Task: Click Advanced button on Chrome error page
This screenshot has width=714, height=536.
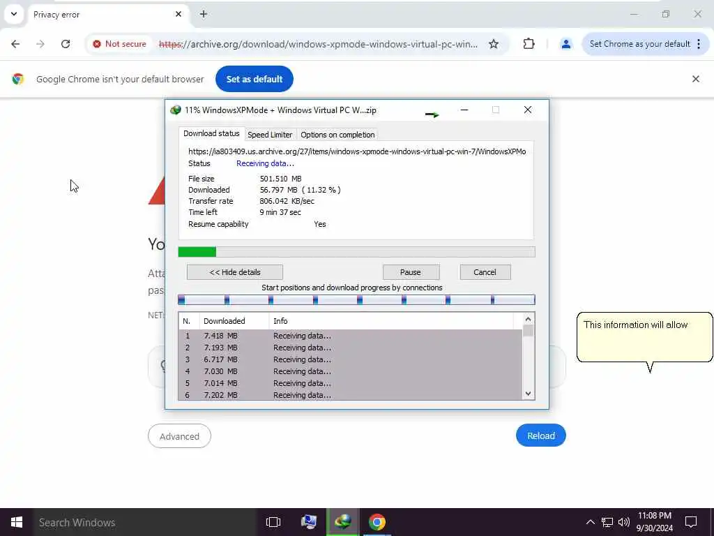Action: pos(179,436)
